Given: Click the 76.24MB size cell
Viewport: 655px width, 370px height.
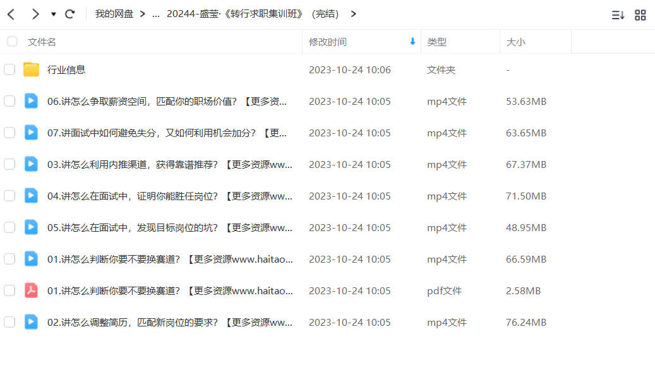Looking at the screenshot, I should [526, 323].
